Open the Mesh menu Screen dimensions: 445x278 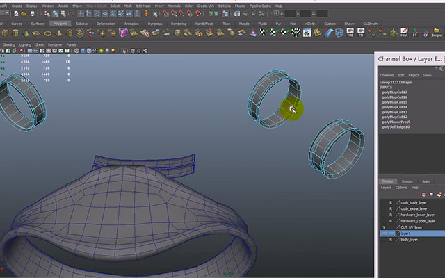tap(128, 6)
